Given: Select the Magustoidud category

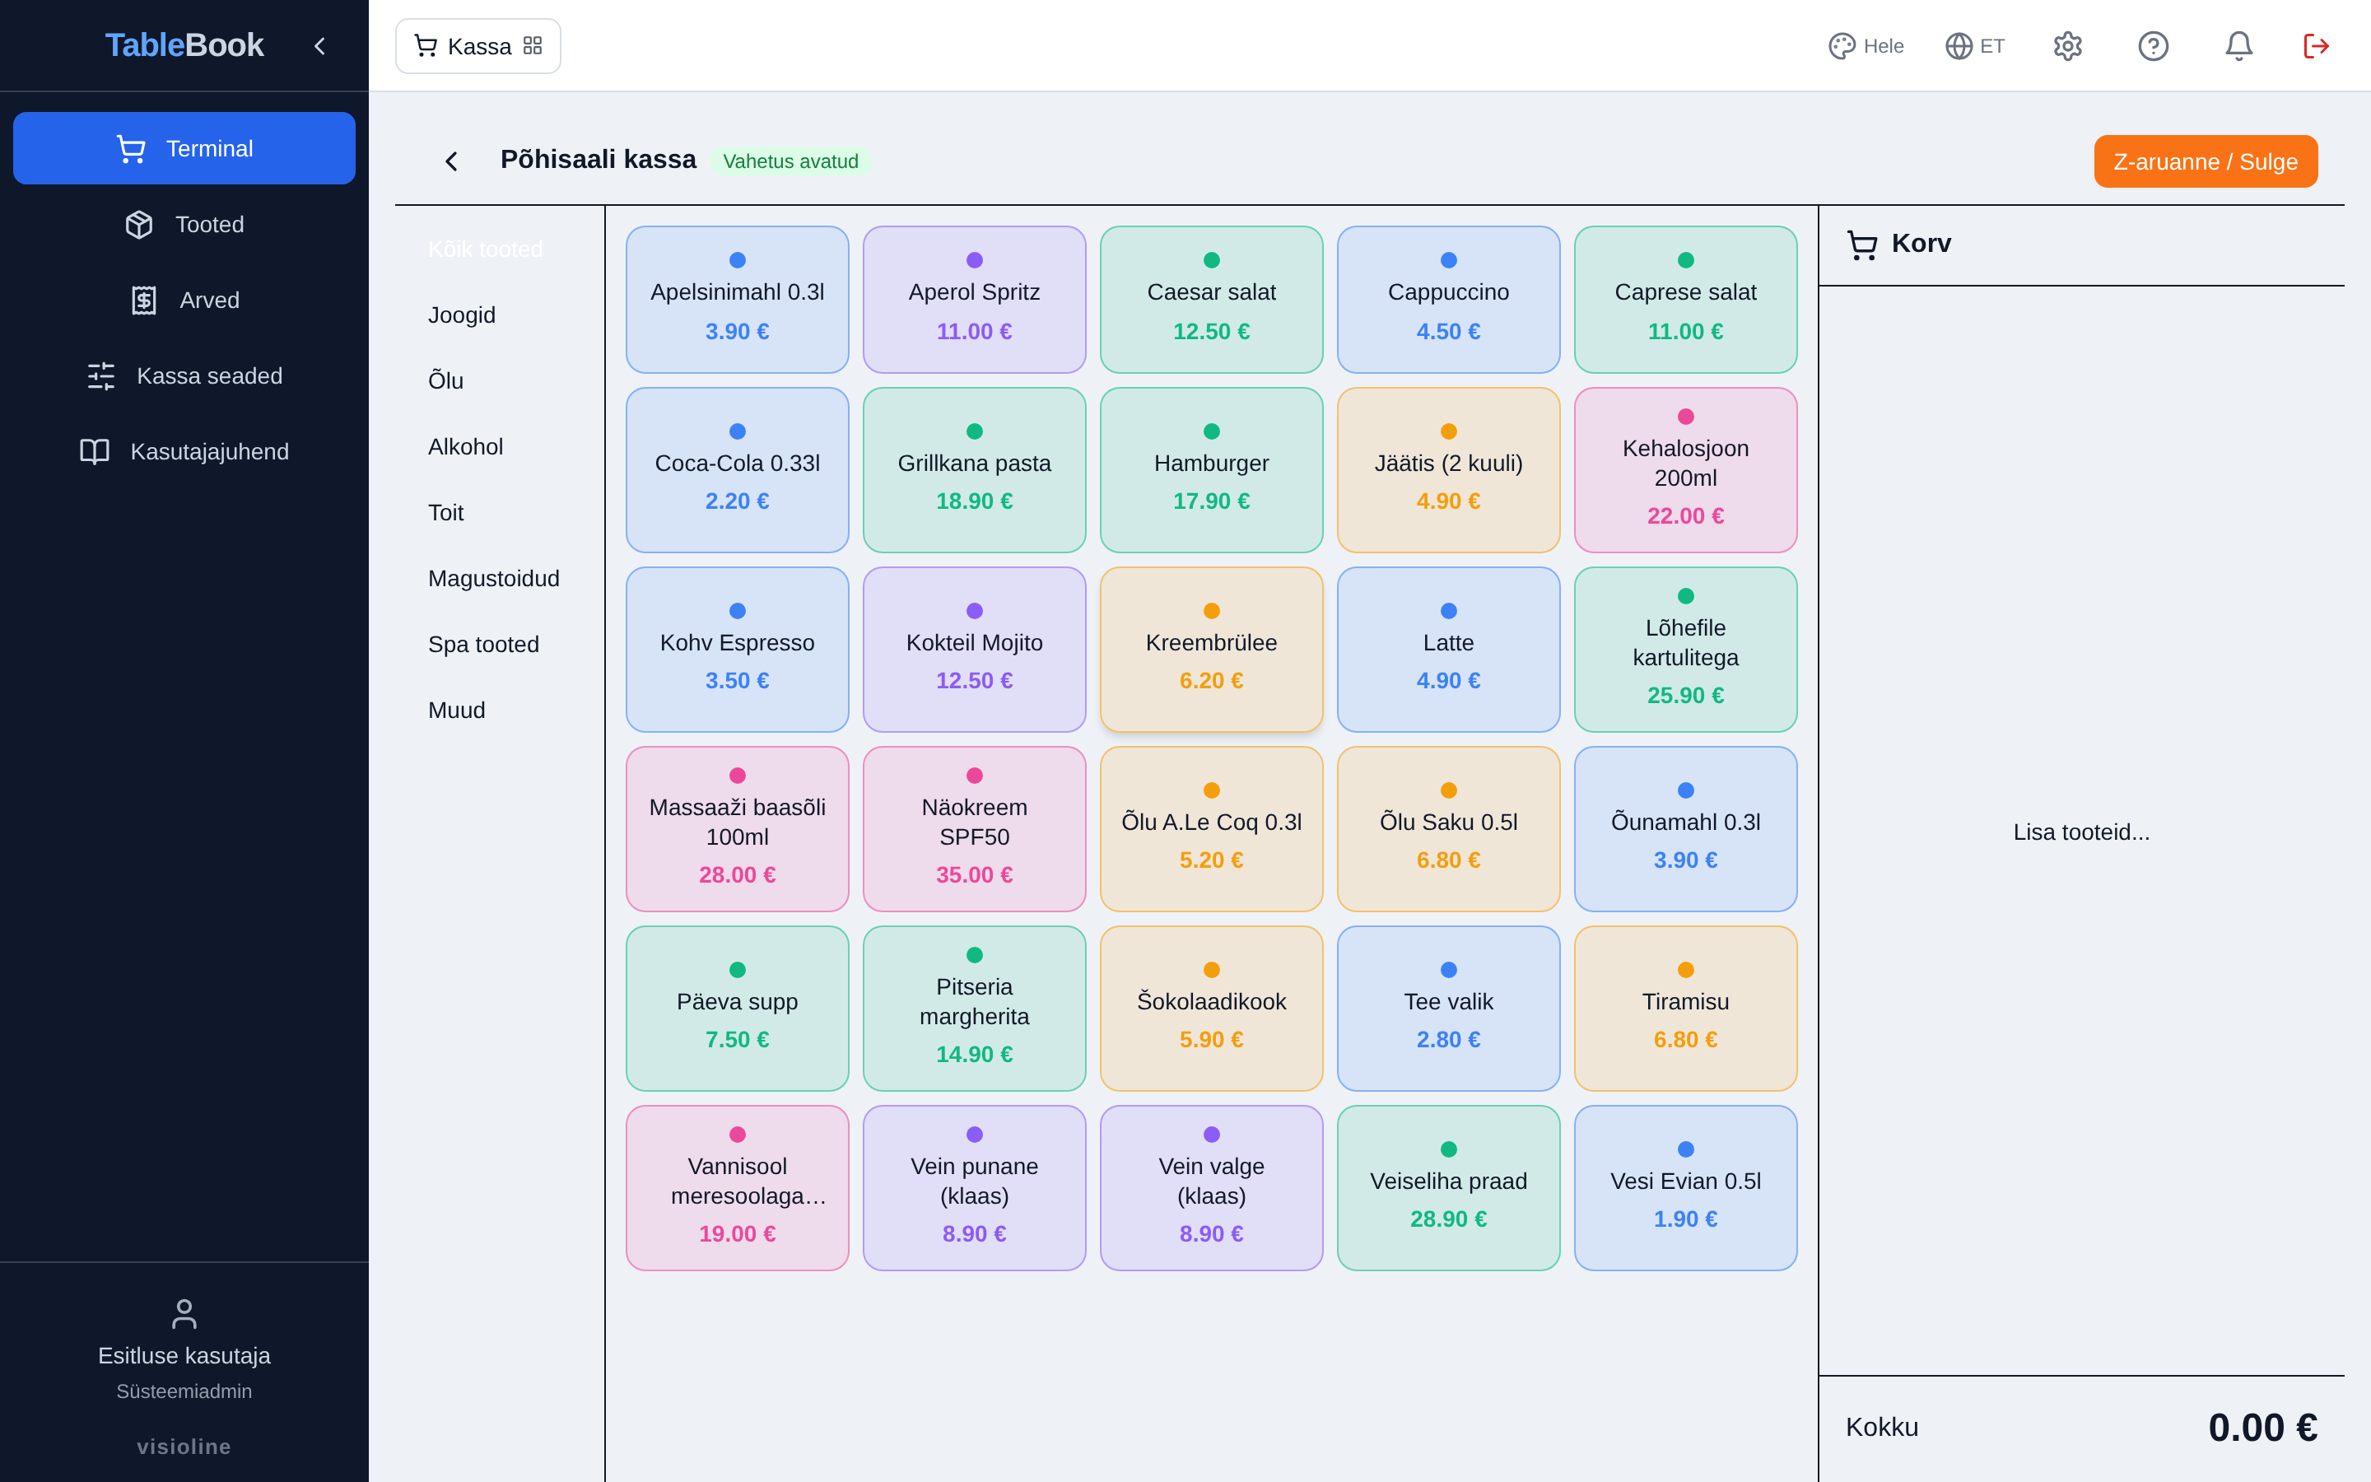Looking at the screenshot, I should [494, 578].
